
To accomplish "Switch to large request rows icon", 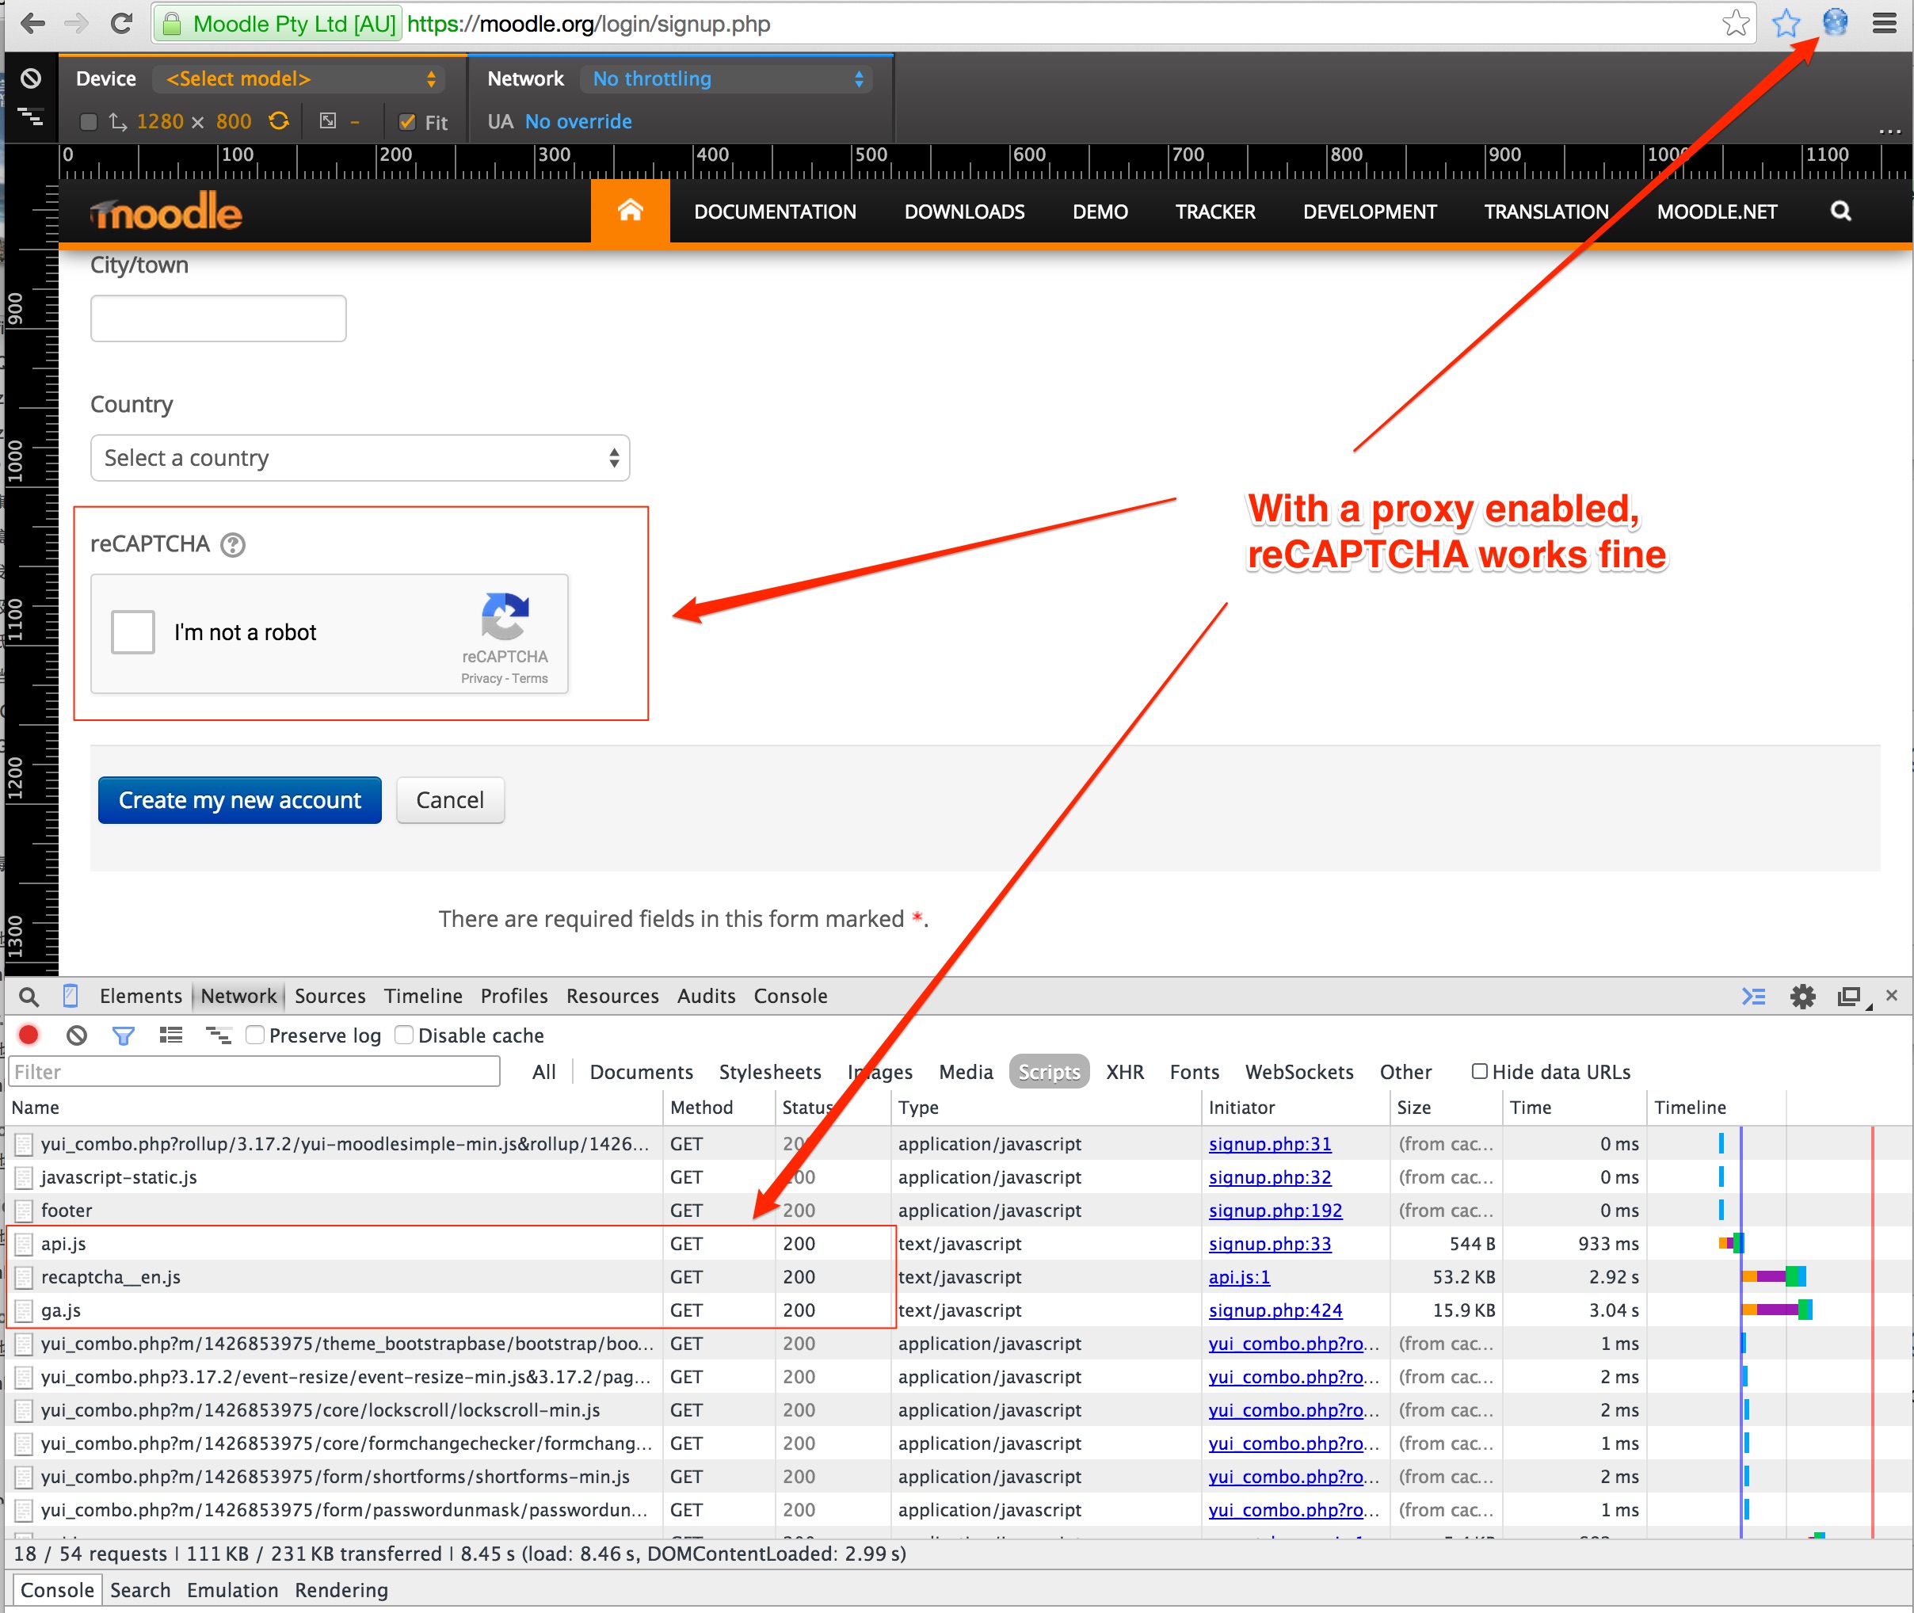I will [x=171, y=1035].
